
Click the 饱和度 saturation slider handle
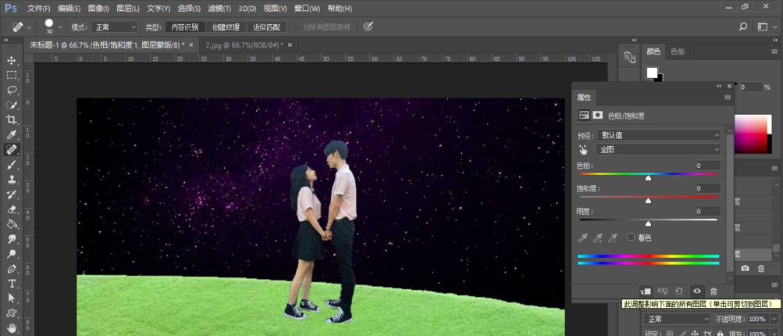pos(648,201)
